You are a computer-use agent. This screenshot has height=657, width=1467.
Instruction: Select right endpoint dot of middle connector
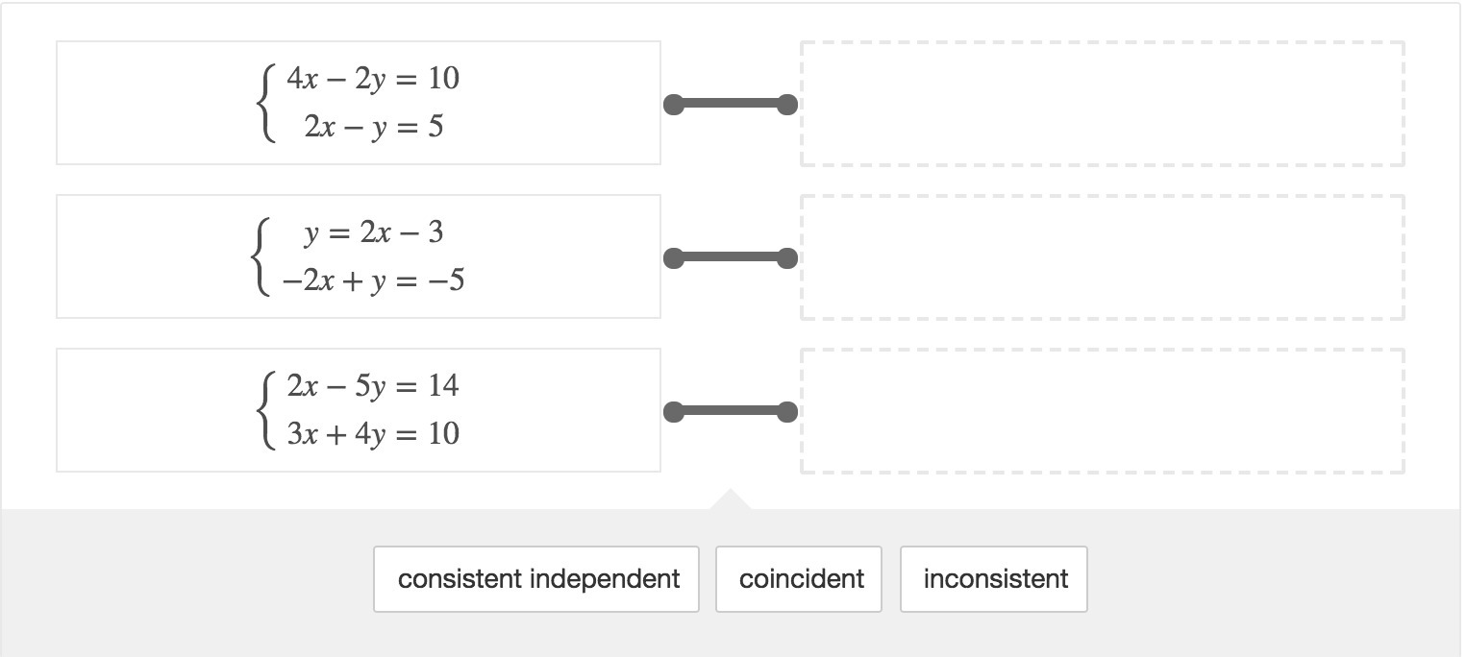tap(787, 257)
